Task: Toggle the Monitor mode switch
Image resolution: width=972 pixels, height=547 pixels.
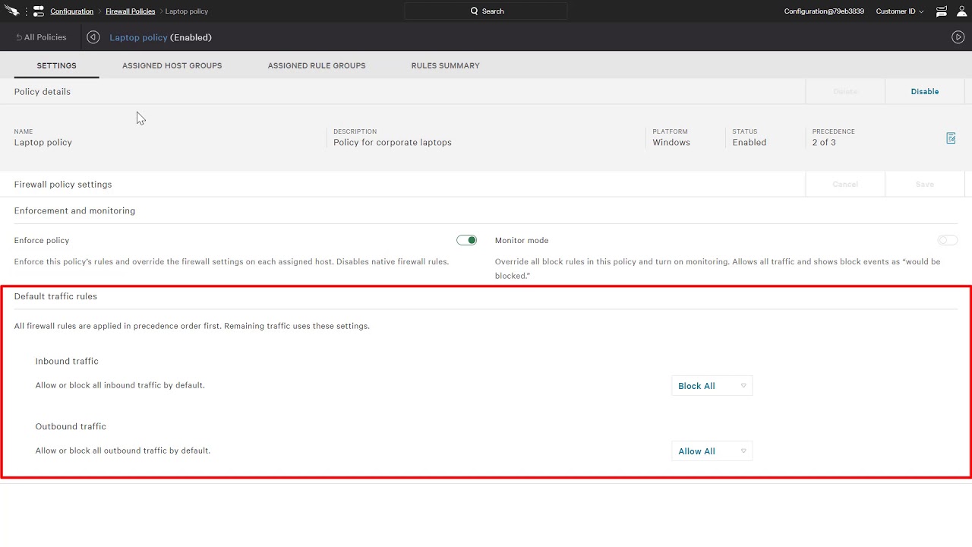Action: coord(948,240)
